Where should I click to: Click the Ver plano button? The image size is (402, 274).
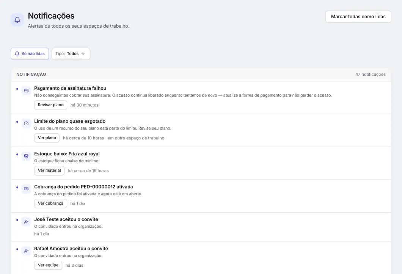(47, 138)
